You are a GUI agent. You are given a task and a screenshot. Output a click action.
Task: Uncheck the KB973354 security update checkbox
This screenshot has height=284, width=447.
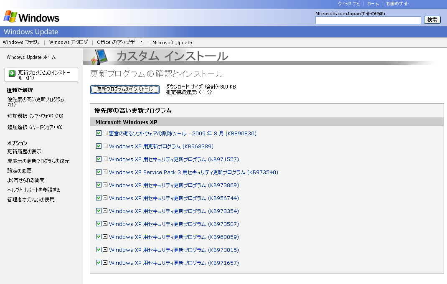pos(99,211)
